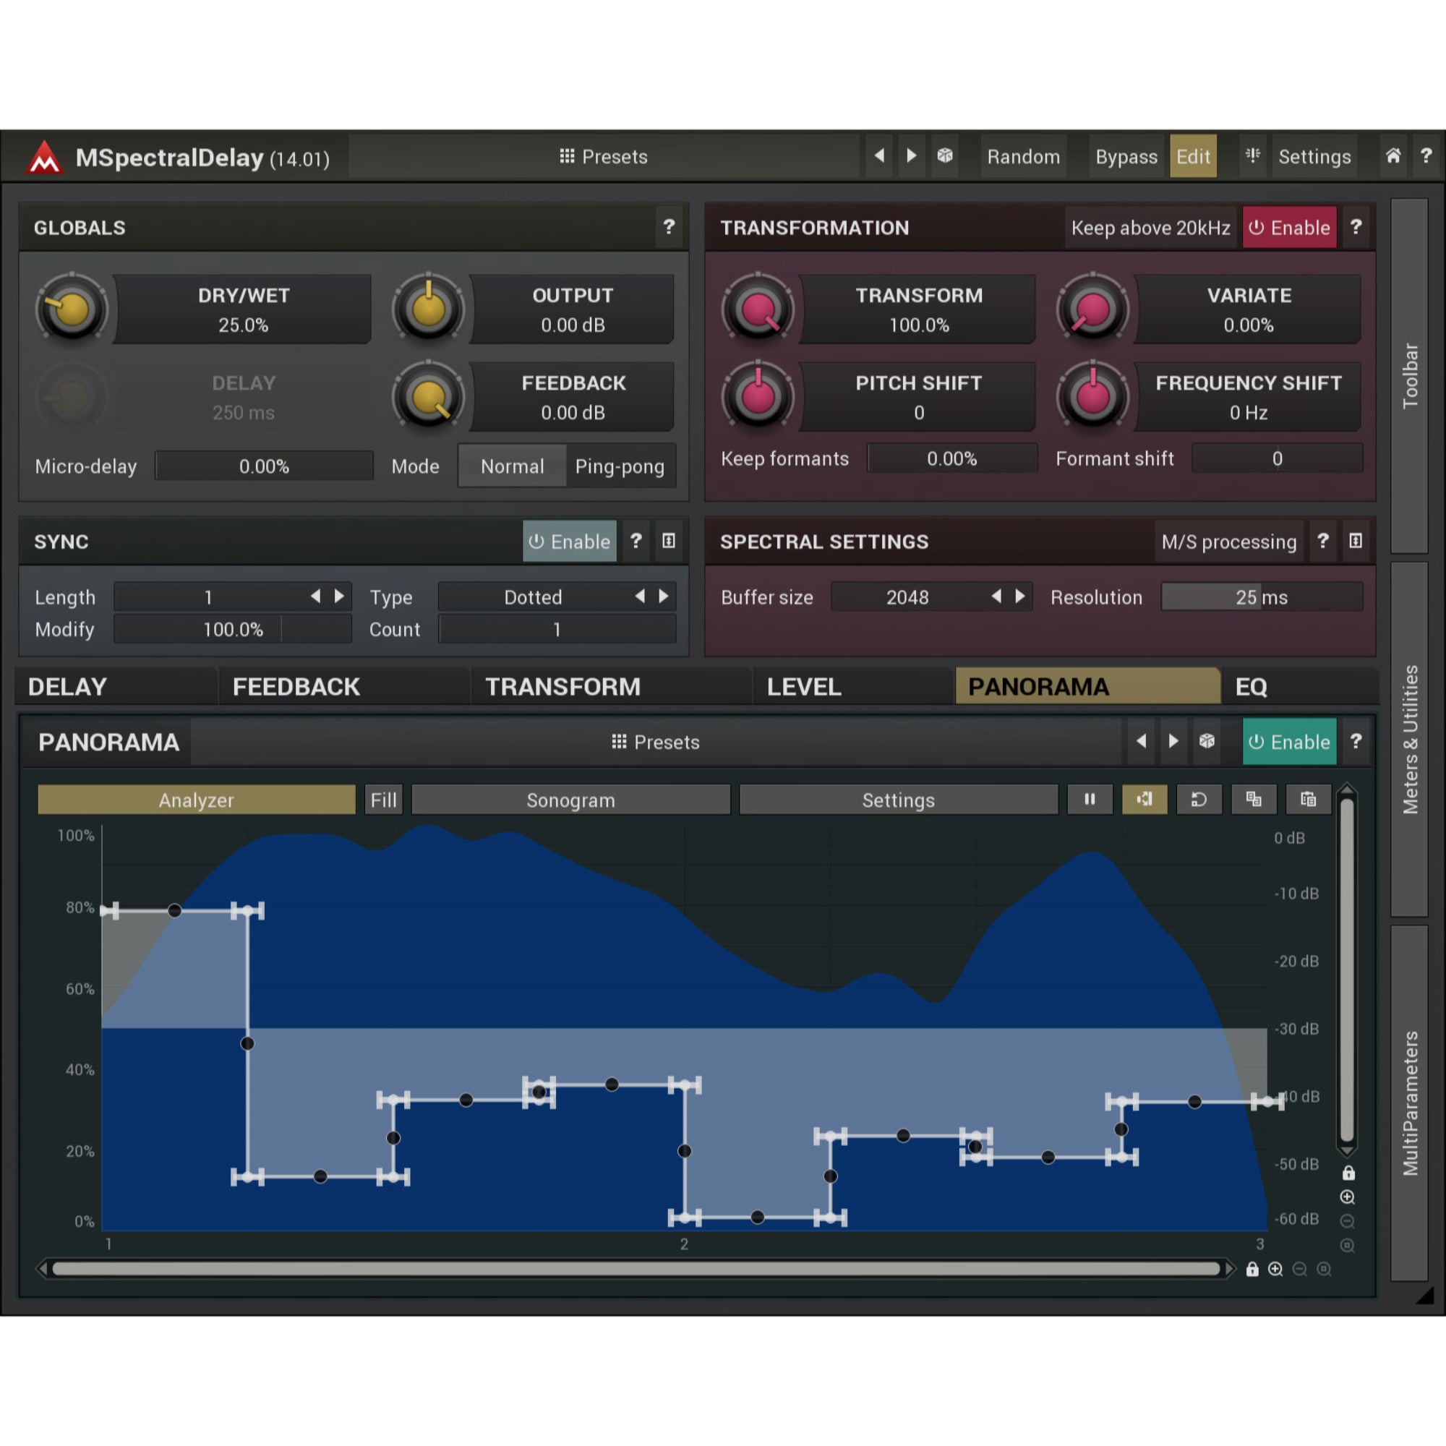Select next Panorama preset arrow
This screenshot has height=1446, width=1446.
pyautogui.click(x=1173, y=741)
